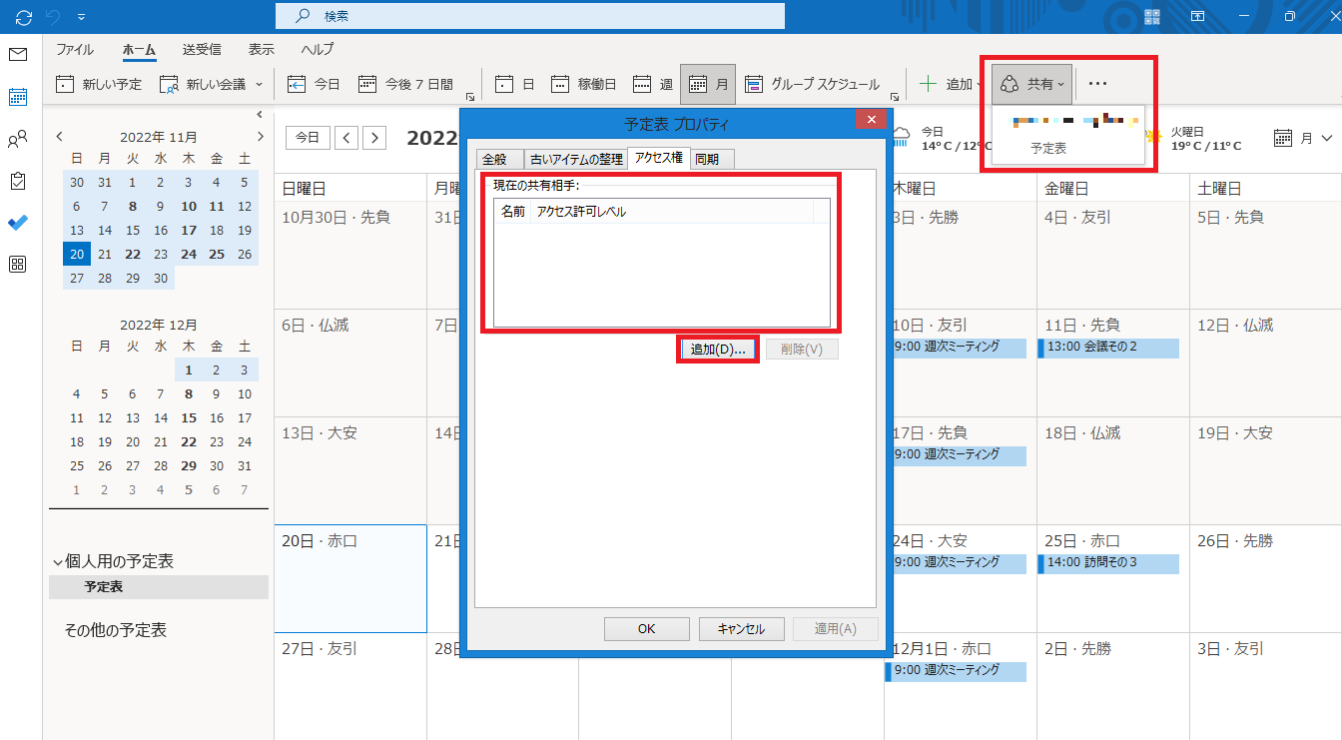Click その他の予定表 group
The image size is (1342, 740).
116,630
